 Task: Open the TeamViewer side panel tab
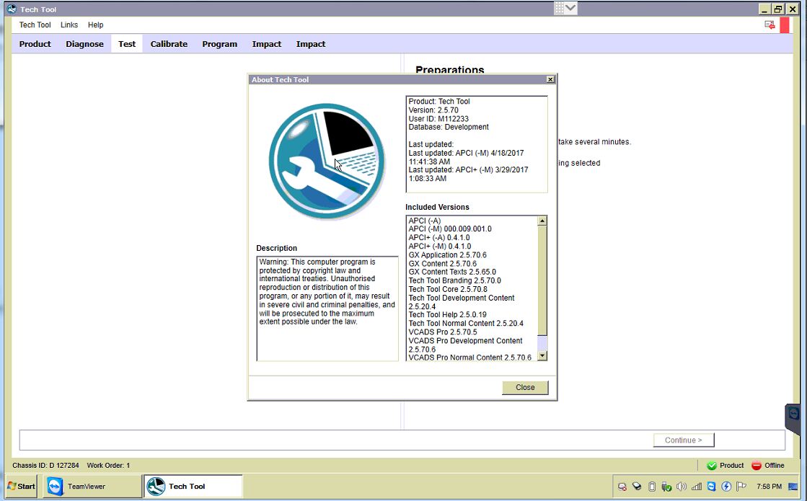click(793, 419)
